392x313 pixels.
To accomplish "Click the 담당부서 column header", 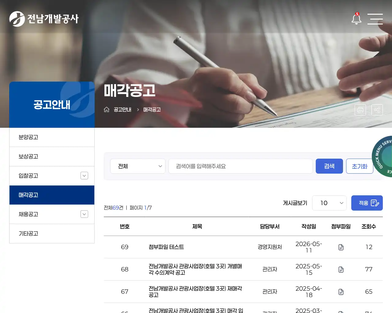I will pyautogui.click(x=270, y=226).
